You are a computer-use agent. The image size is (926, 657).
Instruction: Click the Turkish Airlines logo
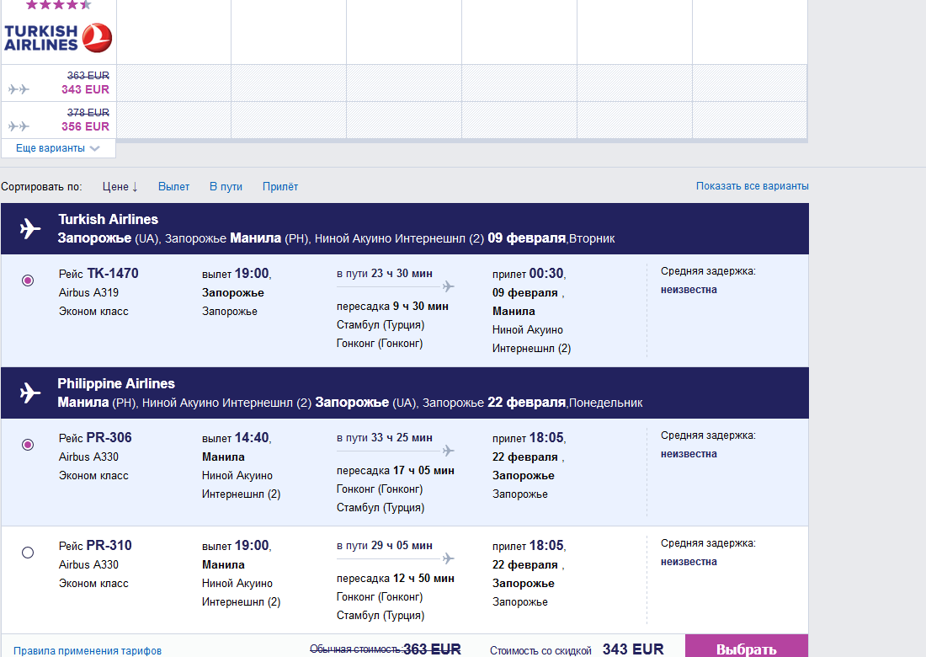(58, 38)
